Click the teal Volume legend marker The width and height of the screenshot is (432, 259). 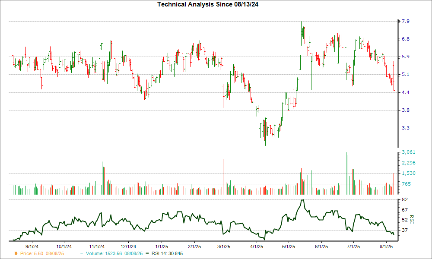[82, 253]
